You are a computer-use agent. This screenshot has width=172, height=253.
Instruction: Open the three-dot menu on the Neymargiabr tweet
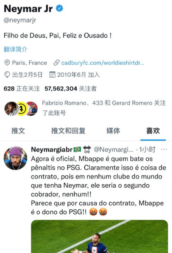click(164, 149)
